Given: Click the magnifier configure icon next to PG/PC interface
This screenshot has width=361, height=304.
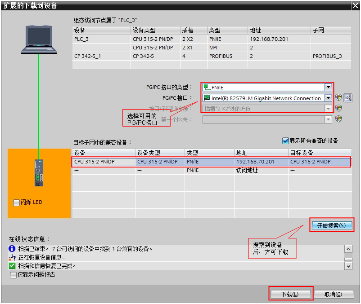Looking at the screenshot, I should (348, 98).
